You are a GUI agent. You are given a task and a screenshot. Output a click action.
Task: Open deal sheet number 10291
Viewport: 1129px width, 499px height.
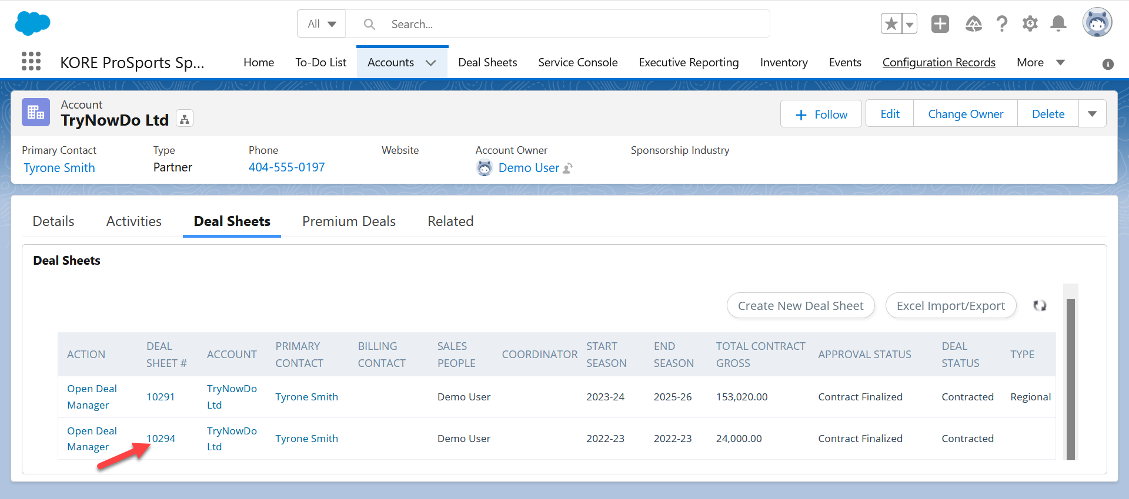click(x=161, y=397)
